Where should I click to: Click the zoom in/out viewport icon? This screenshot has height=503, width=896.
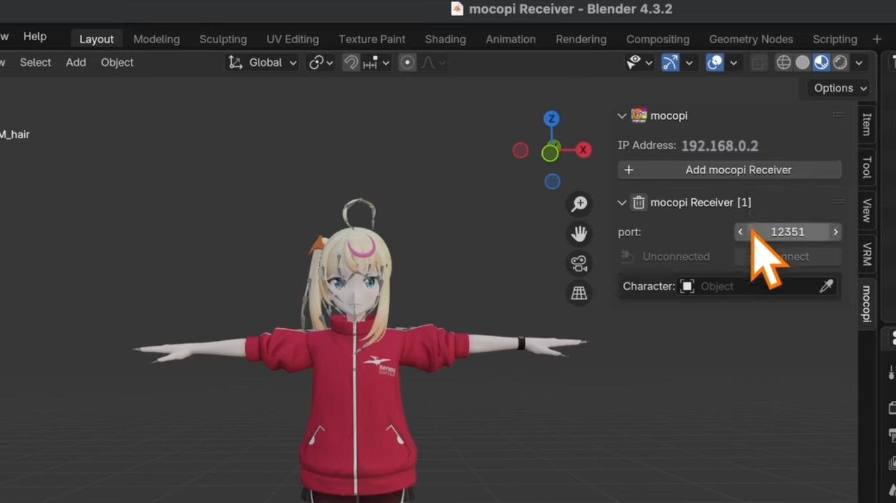579,204
